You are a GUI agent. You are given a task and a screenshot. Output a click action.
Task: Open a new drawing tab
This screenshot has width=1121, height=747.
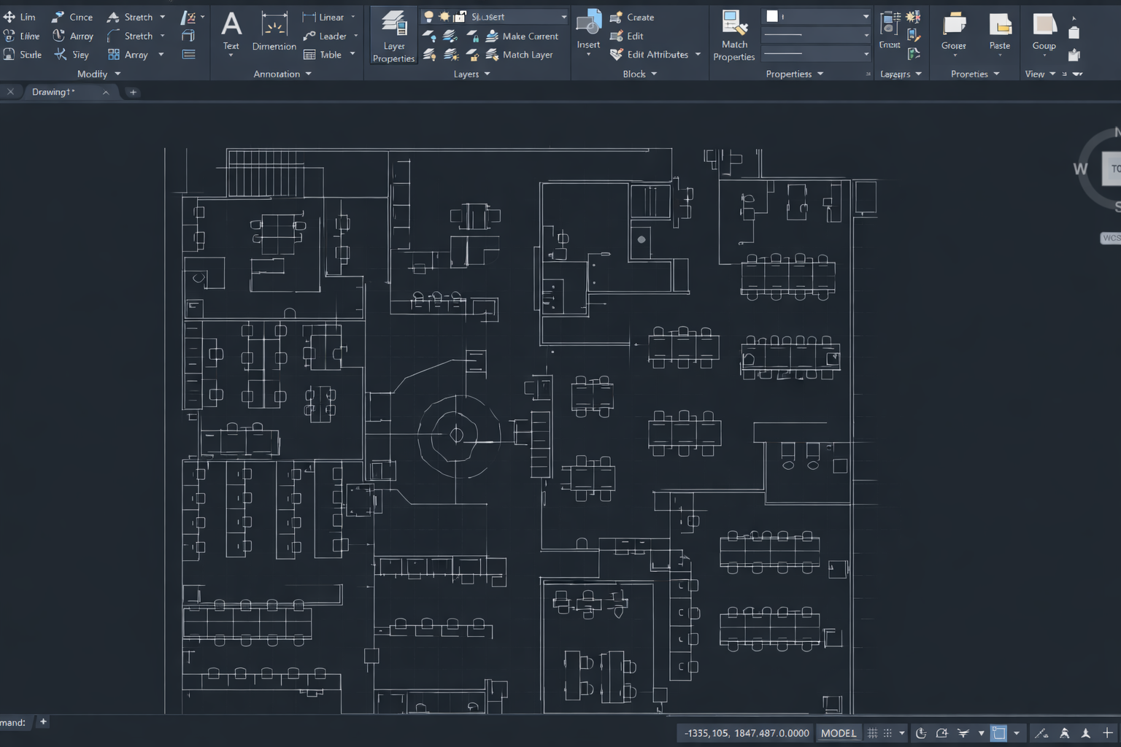(x=132, y=91)
